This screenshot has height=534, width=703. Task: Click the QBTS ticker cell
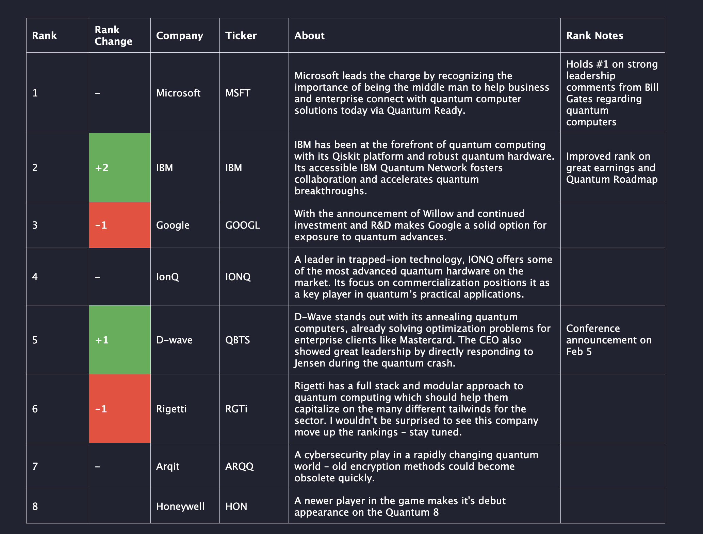point(238,340)
